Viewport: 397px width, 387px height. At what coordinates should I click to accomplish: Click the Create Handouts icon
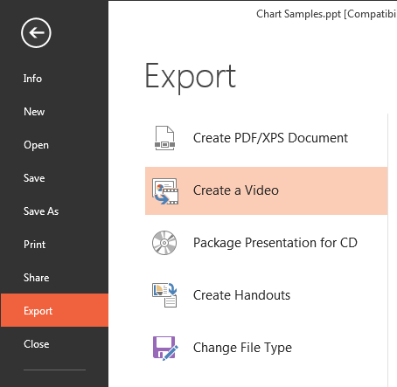164,295
